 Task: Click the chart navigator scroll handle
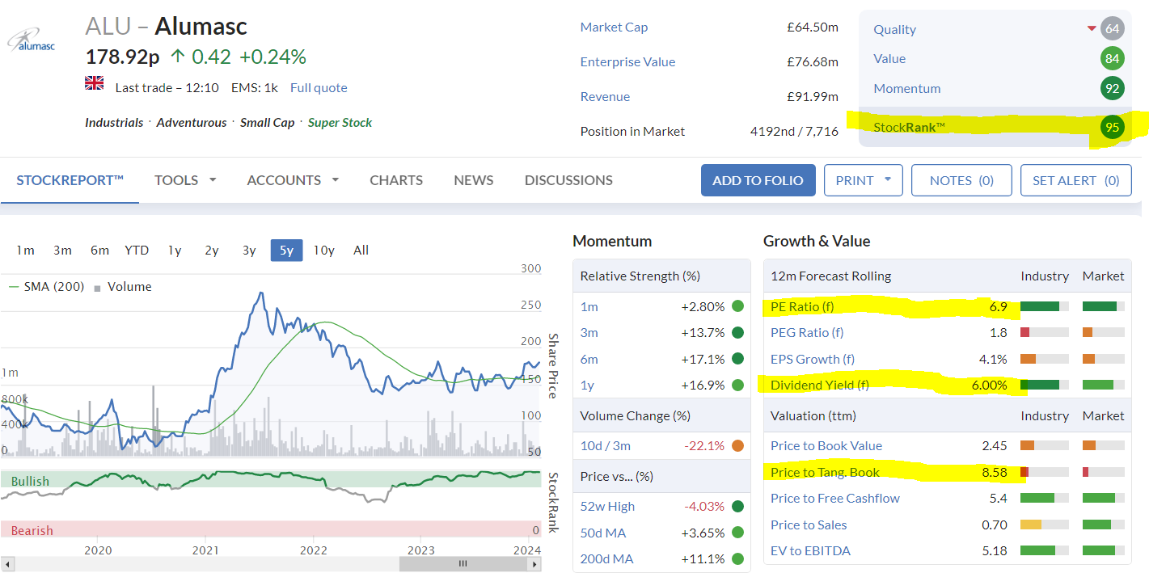463,563
